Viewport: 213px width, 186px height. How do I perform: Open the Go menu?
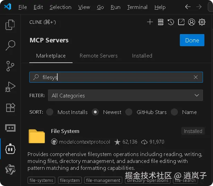pyautogui.click(x=100, y=7)
